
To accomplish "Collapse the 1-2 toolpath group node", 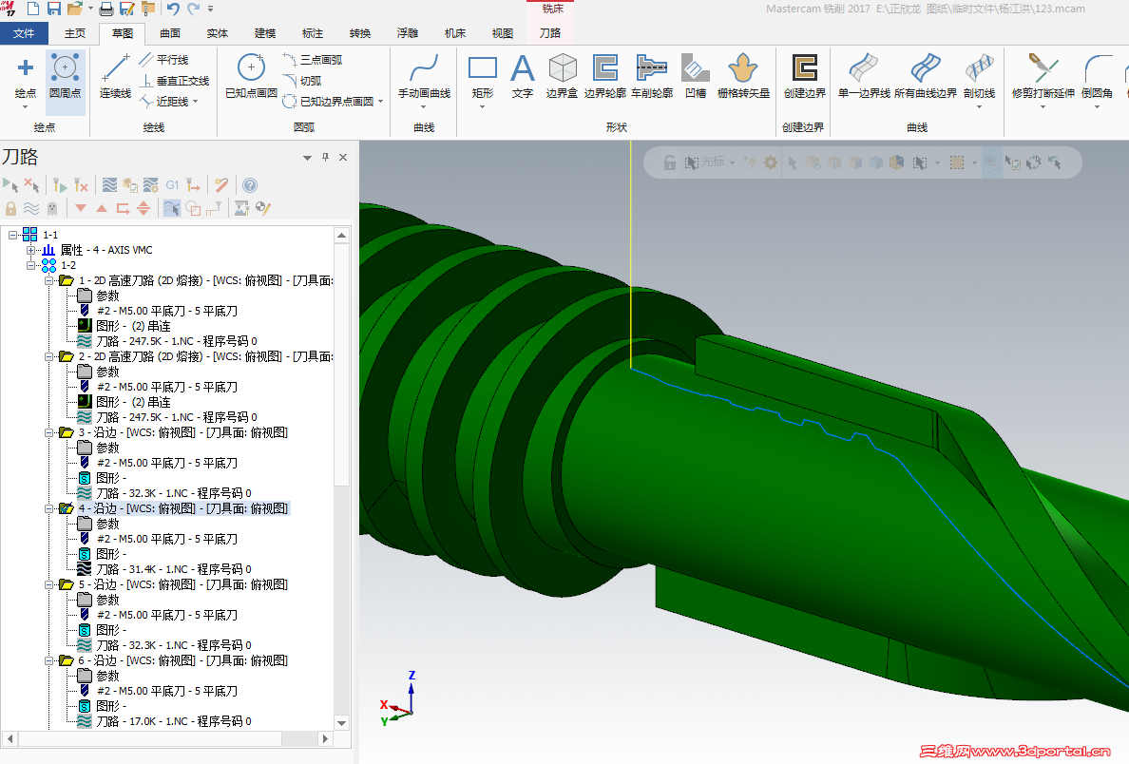I will pyautogui.click(x=30, y=265).
